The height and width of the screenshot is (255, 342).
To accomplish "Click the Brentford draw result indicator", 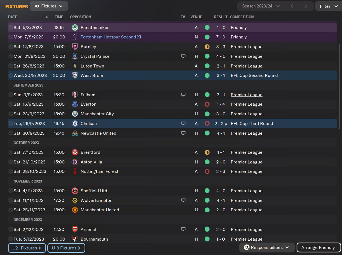I will tap(207, 152).
